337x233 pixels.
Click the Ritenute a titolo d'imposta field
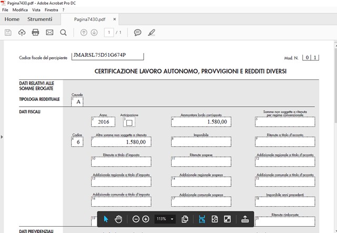pyautogui.click(x=121, y=161)
